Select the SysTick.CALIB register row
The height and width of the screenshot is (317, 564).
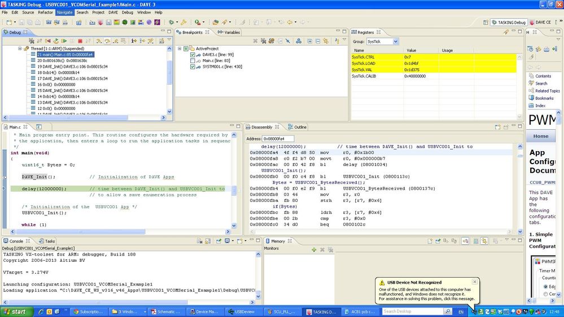(x=434, y=76)
